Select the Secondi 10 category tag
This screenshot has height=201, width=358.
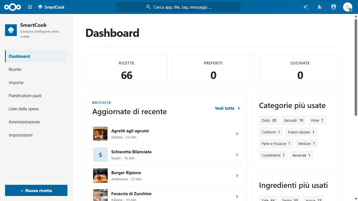(x=294, y=120)
